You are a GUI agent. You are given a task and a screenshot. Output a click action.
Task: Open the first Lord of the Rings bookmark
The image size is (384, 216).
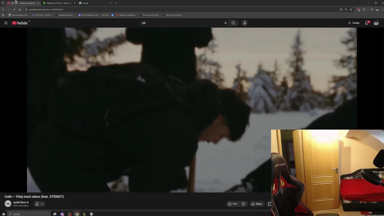click(149, 15)
